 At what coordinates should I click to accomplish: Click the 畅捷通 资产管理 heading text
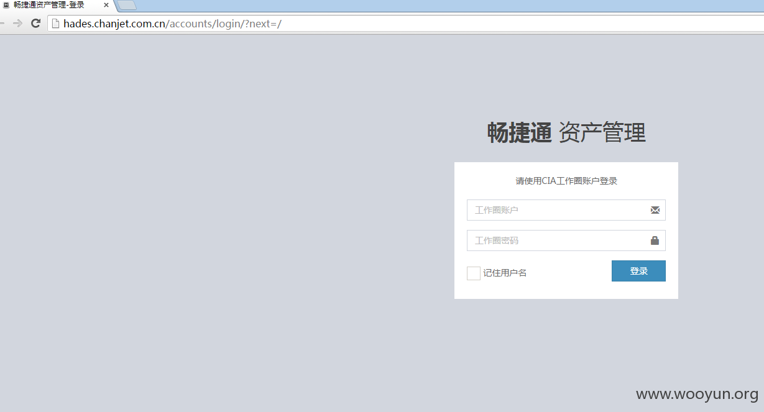pyautogui.click(x=566, y=133)
